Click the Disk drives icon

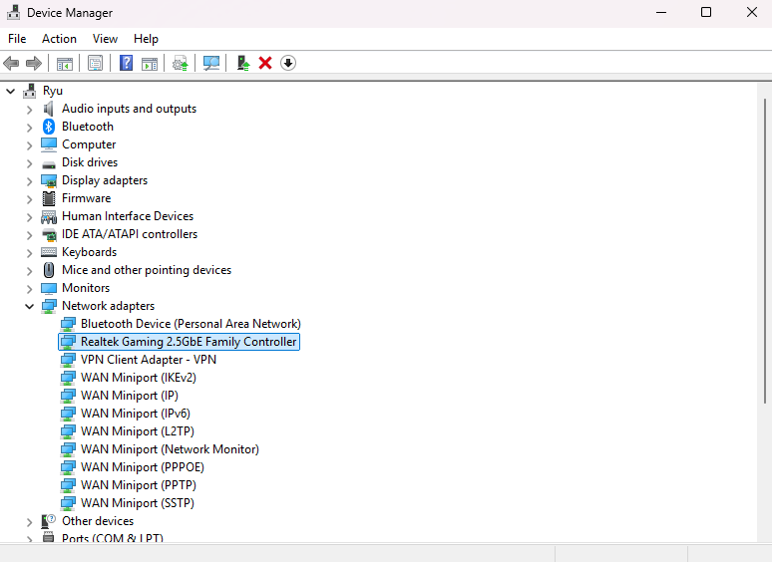(49, 163)
